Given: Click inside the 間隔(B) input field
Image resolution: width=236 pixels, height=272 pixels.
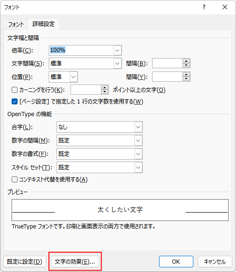Looking at the screenshot, I should pyautogui.click(x=167, y=63).
